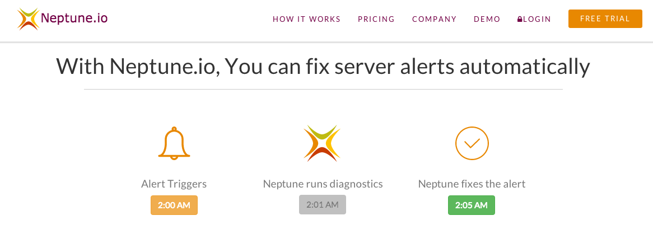Click the Alert Triggers caption
The image size is (653, 248).
(174, 184)
